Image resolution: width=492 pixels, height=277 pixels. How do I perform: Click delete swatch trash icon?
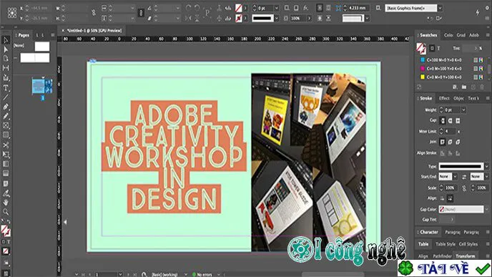(x=482, y=87)
